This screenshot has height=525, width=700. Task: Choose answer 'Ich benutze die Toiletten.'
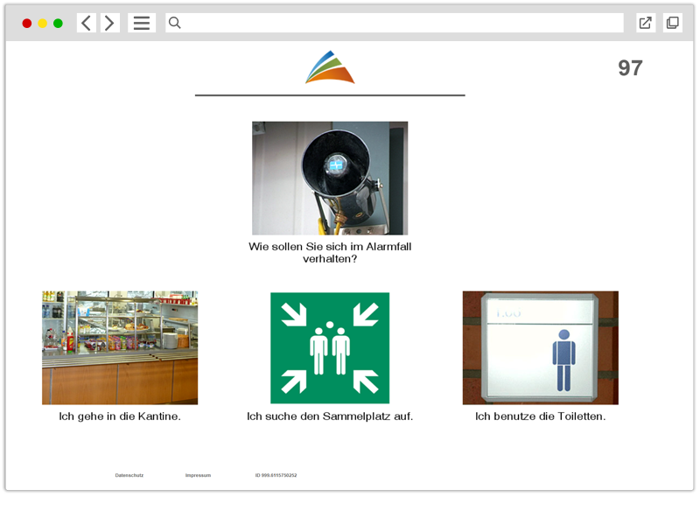tap(540, 416)
